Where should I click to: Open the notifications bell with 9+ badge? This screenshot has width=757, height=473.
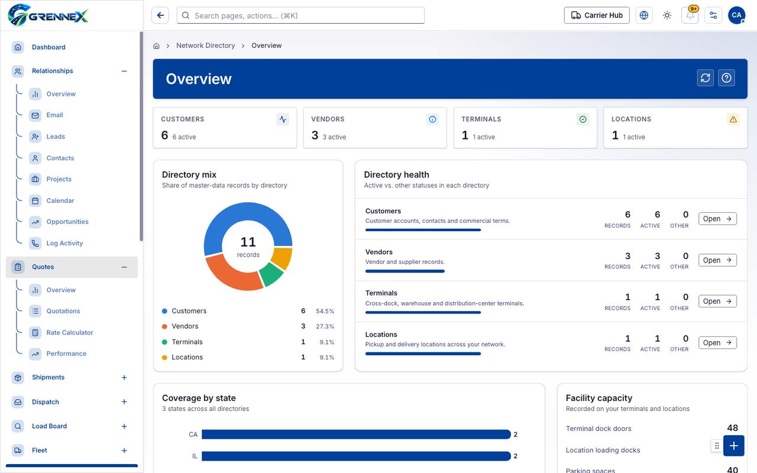(x=690, y=15)
